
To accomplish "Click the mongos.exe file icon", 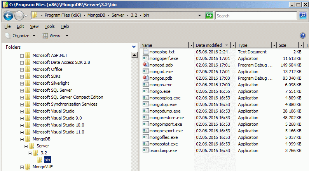I will pyautogui.click(x=146, y=84).
